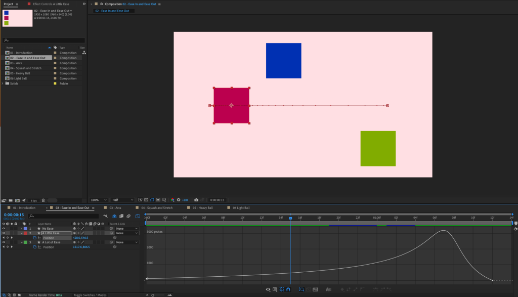518x297 pixels.
Task: Toggle the Graph Editor button in timeline
Action: point(138,216)
